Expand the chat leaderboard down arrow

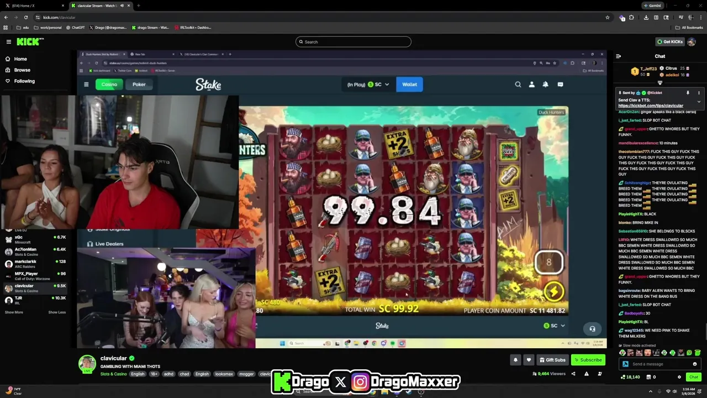pos(659,83)
